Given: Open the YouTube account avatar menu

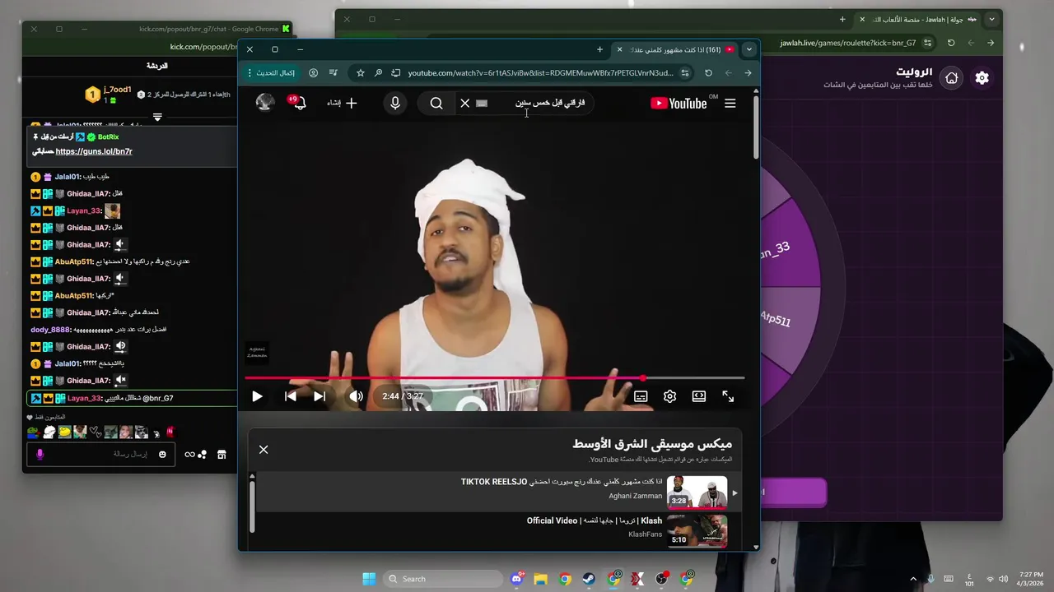Looking at the screenshot, I should point(265,102).
